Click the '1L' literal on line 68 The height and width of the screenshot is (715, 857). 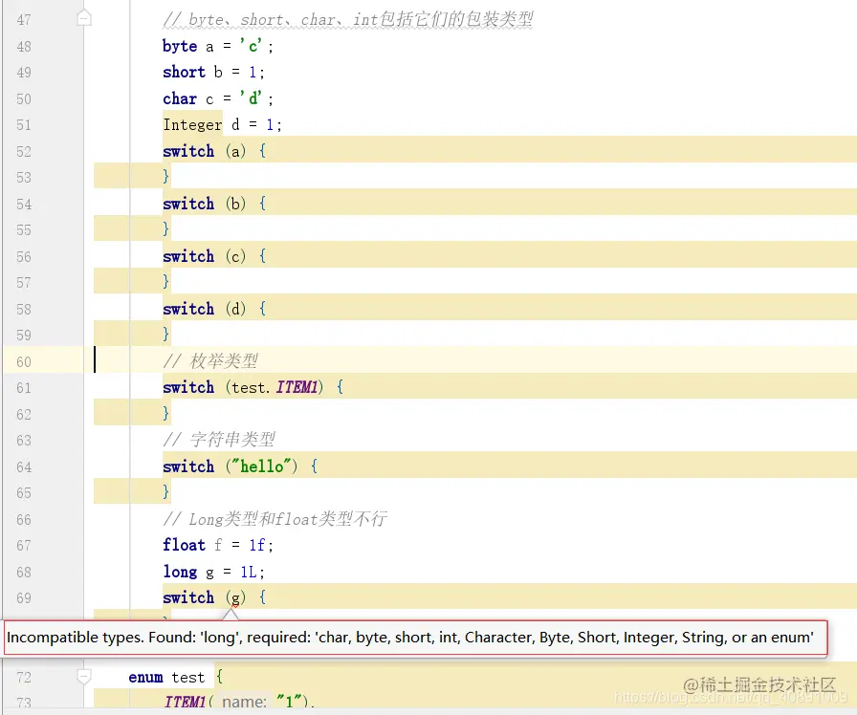tap(248, 572)
